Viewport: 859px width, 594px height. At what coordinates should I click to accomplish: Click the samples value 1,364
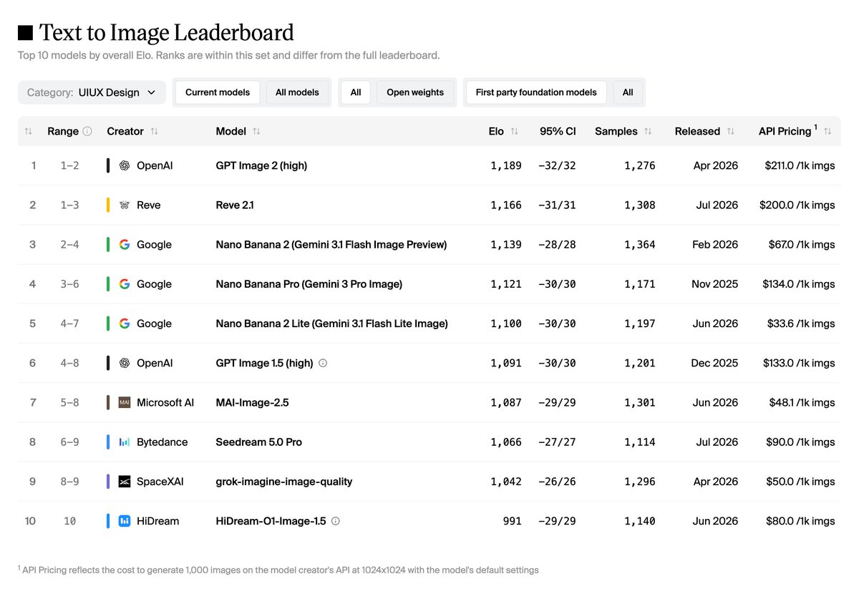tap(639, 244)
